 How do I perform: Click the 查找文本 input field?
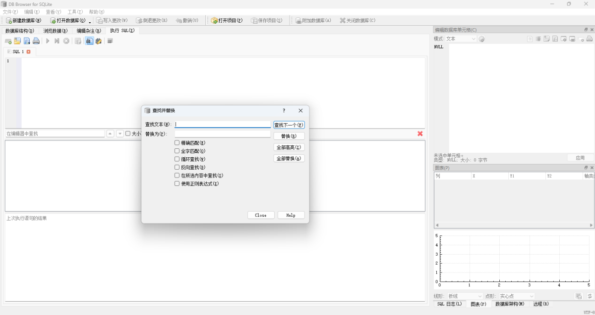[223, 125]
